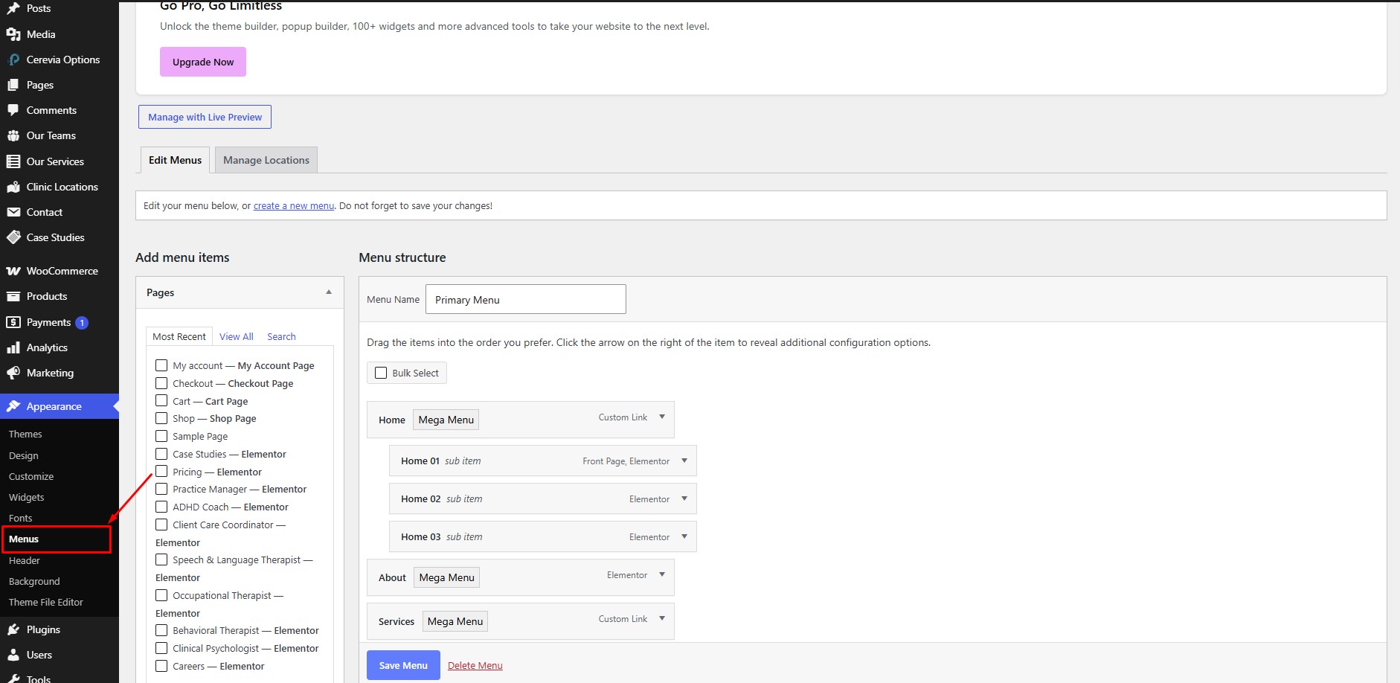Screen dimensions: 1400x683
Task: Click the Delete Menu link
Action: (475, 666)
